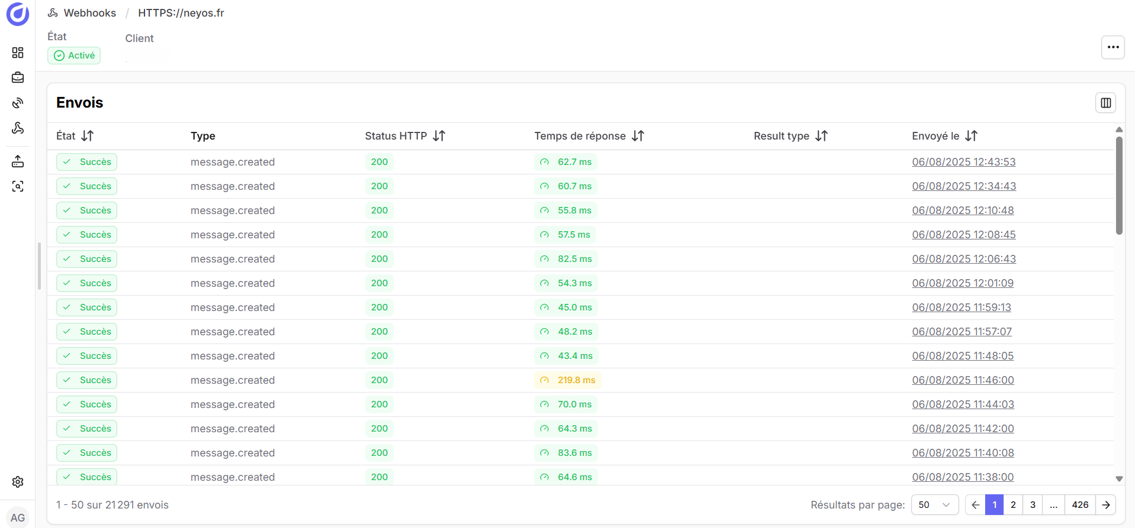Click the scan frame icon in sidebar
Image resolution: width=1135 pixels, height=528 pixels.
[18, 187]
